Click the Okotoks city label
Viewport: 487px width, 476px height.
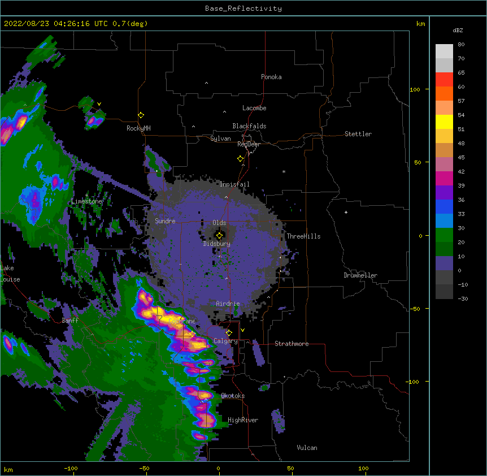(233, 396)
